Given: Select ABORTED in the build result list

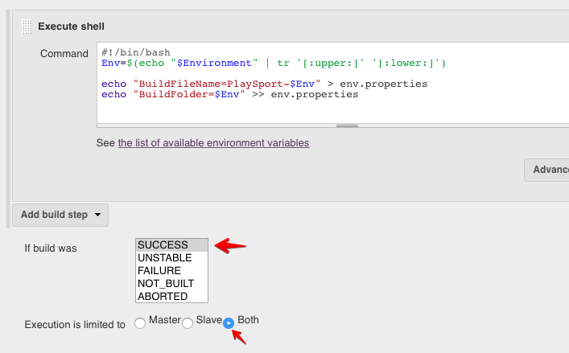Looking at the screenshot, I should pos(171,297).
